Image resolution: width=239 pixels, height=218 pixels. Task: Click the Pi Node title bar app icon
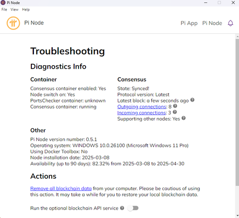(x=3, y=2)
